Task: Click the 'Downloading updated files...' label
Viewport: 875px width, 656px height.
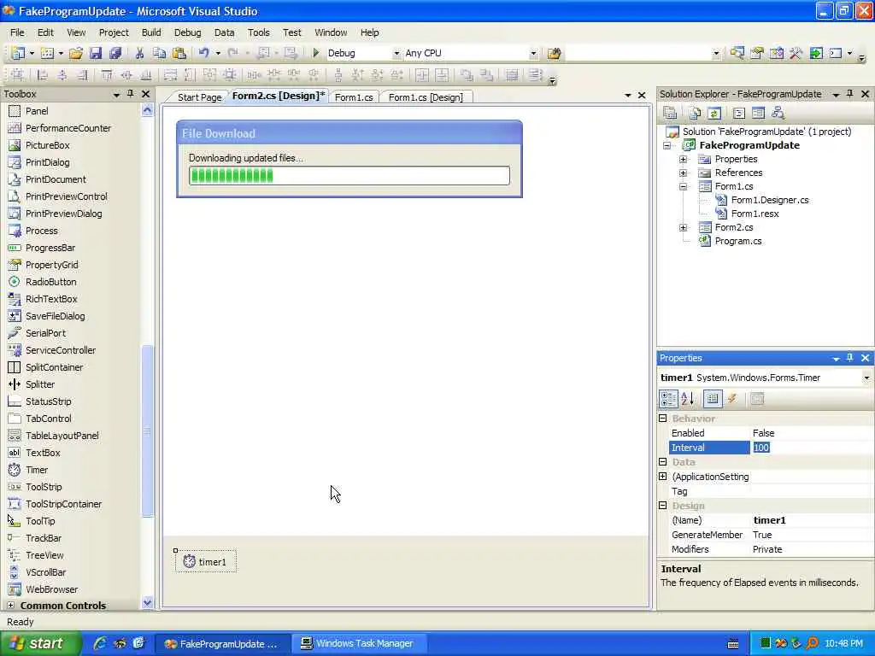Action: [x=246, y=158]
